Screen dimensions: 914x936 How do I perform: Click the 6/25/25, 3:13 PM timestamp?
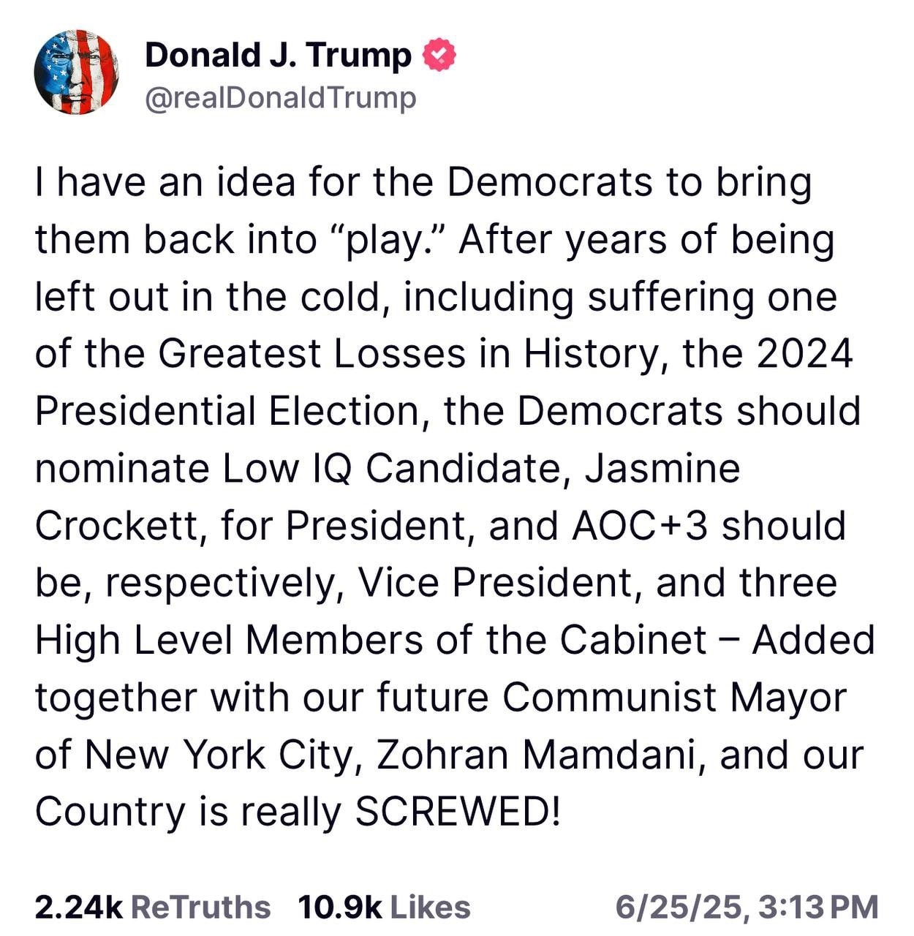[x=747, y=907]
